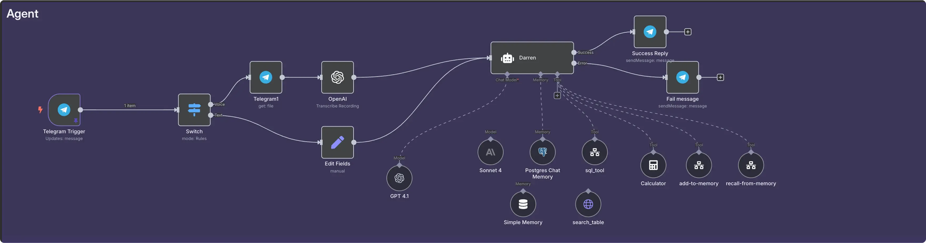Add a tool via Darren's Tool plus
This screenshot has height=243, width=926.
557,95
